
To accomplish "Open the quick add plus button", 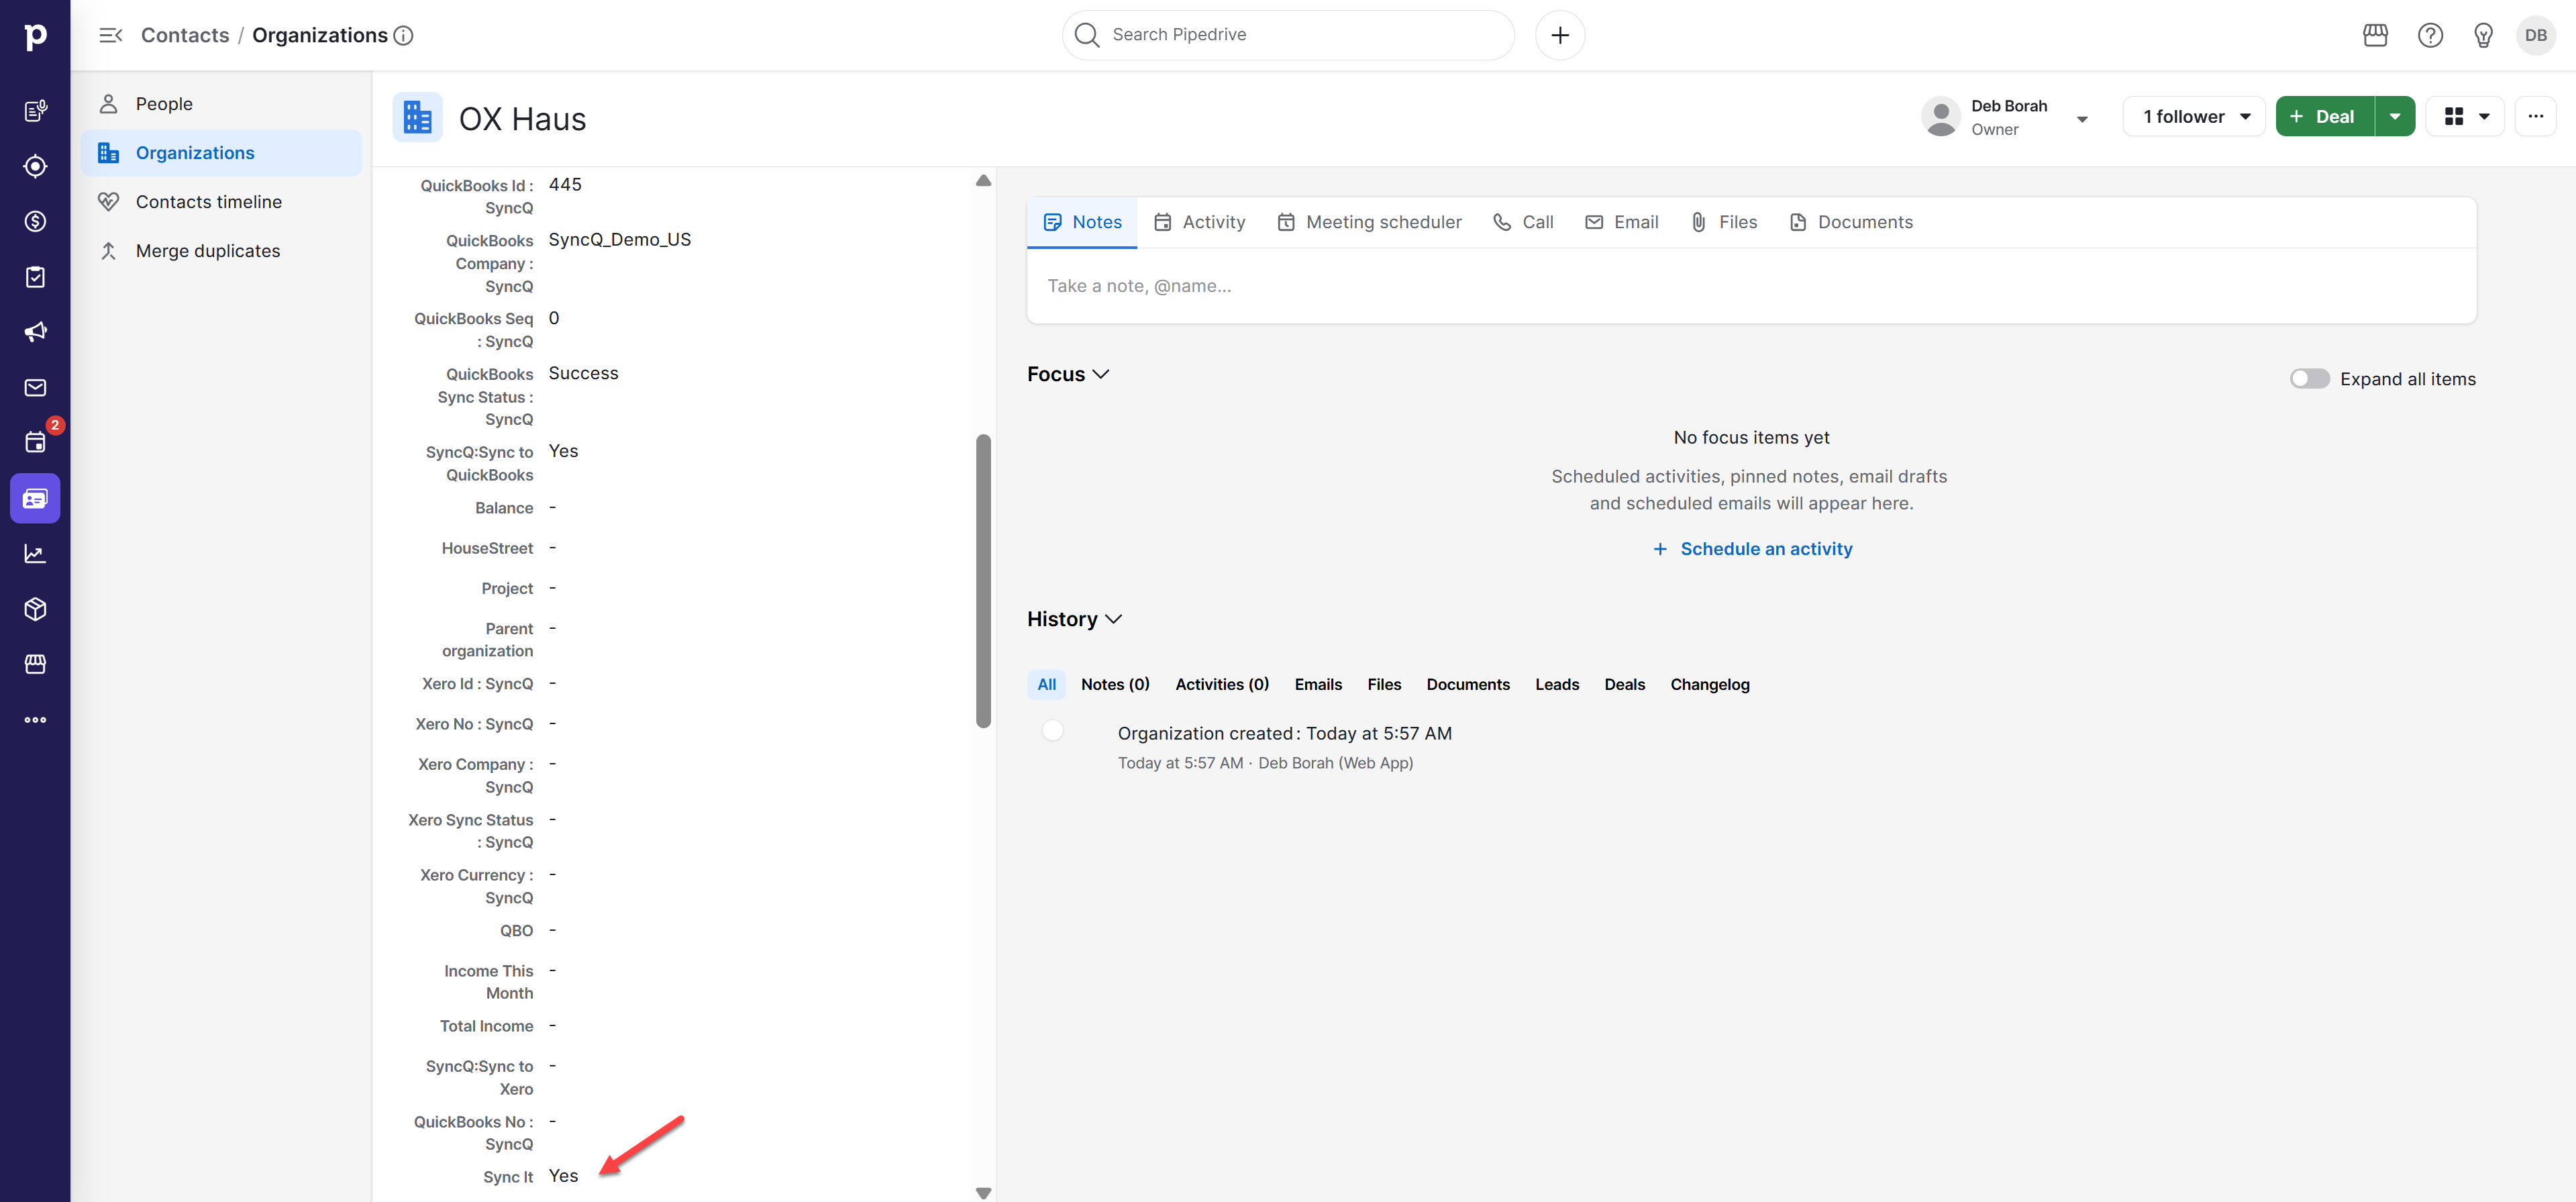I will pyautogui.click(x=1559, y=35).
